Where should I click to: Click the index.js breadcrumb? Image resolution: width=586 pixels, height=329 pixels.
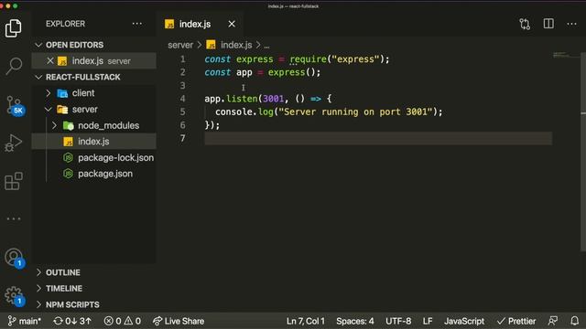(x=230, y=45)
